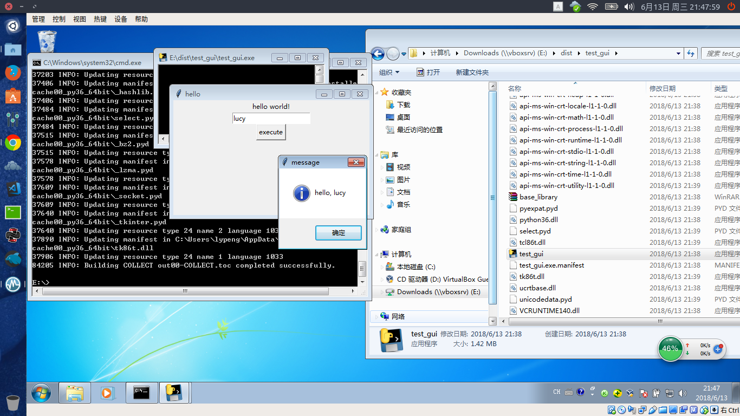The image size is (740, 416).
Task: Select the test_gui application file
Action: click(531, 254)
